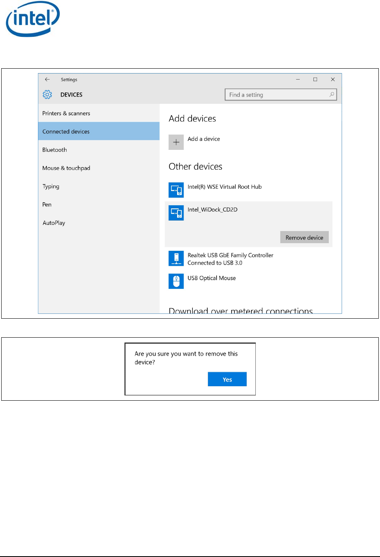
Task: Select the Pen settings entry
Action: click(99, 204)
